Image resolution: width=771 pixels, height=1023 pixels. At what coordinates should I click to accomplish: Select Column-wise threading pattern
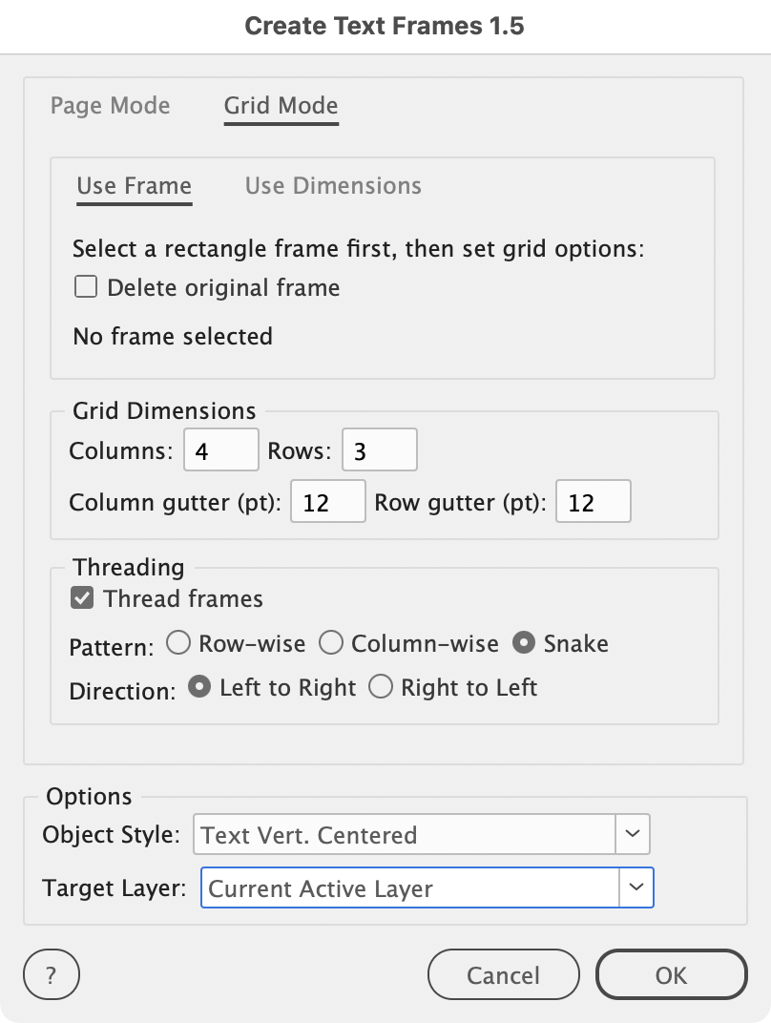point(331,642)
